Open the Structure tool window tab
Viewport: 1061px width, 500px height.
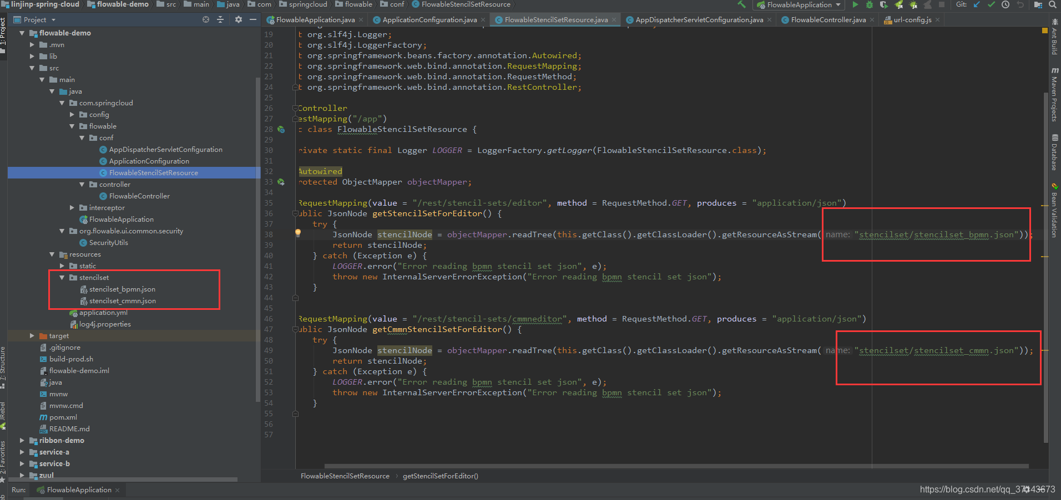tap(3, 367)
